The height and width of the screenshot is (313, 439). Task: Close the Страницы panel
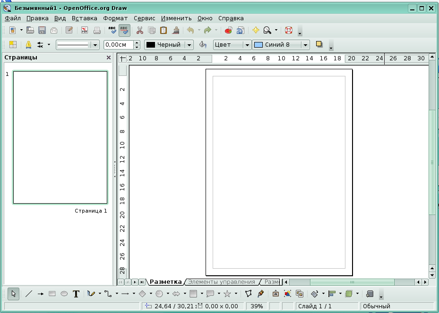[x=109, y=58]
